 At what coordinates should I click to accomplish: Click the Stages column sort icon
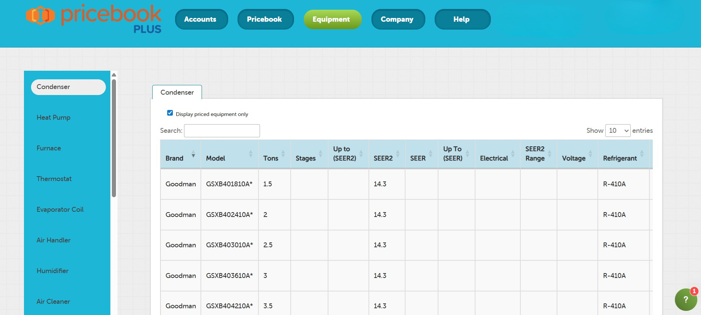coord(321,154)
